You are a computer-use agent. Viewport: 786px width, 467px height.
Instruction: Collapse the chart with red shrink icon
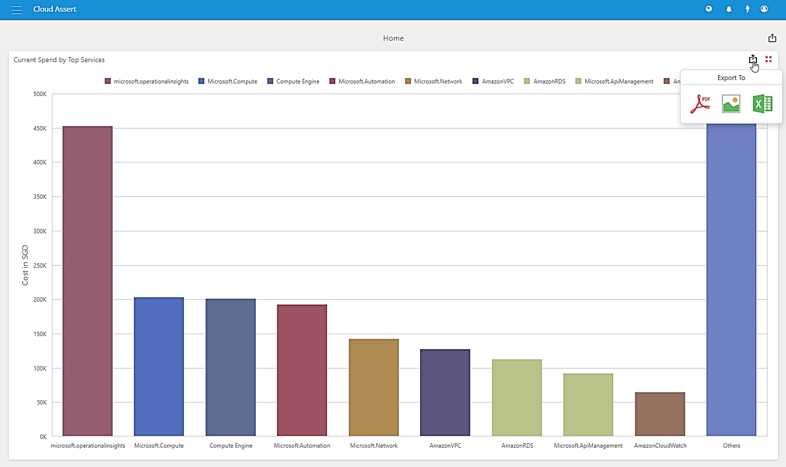point(768,59)
